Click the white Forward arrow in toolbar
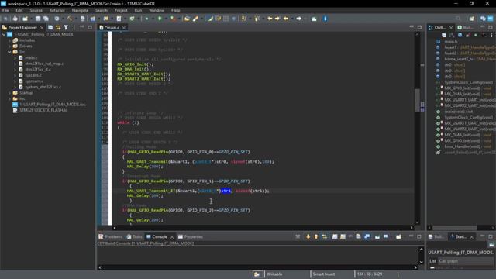Image resolution: width=496 pixels, height=279 pixels. 298,19
